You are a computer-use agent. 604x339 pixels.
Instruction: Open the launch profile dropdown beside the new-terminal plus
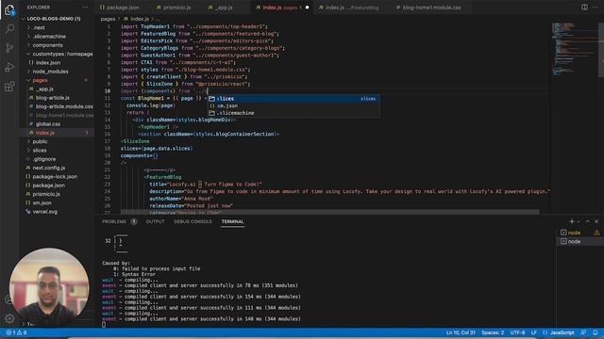579,222
